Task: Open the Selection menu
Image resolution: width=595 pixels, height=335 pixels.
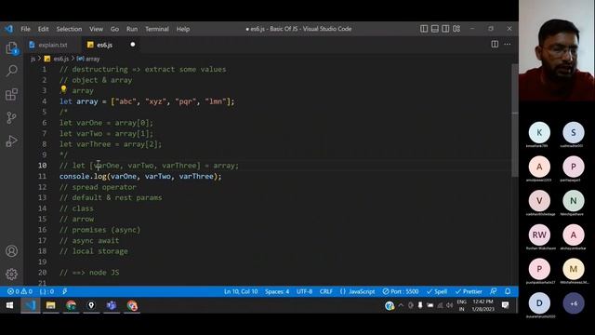Action: 69,29
